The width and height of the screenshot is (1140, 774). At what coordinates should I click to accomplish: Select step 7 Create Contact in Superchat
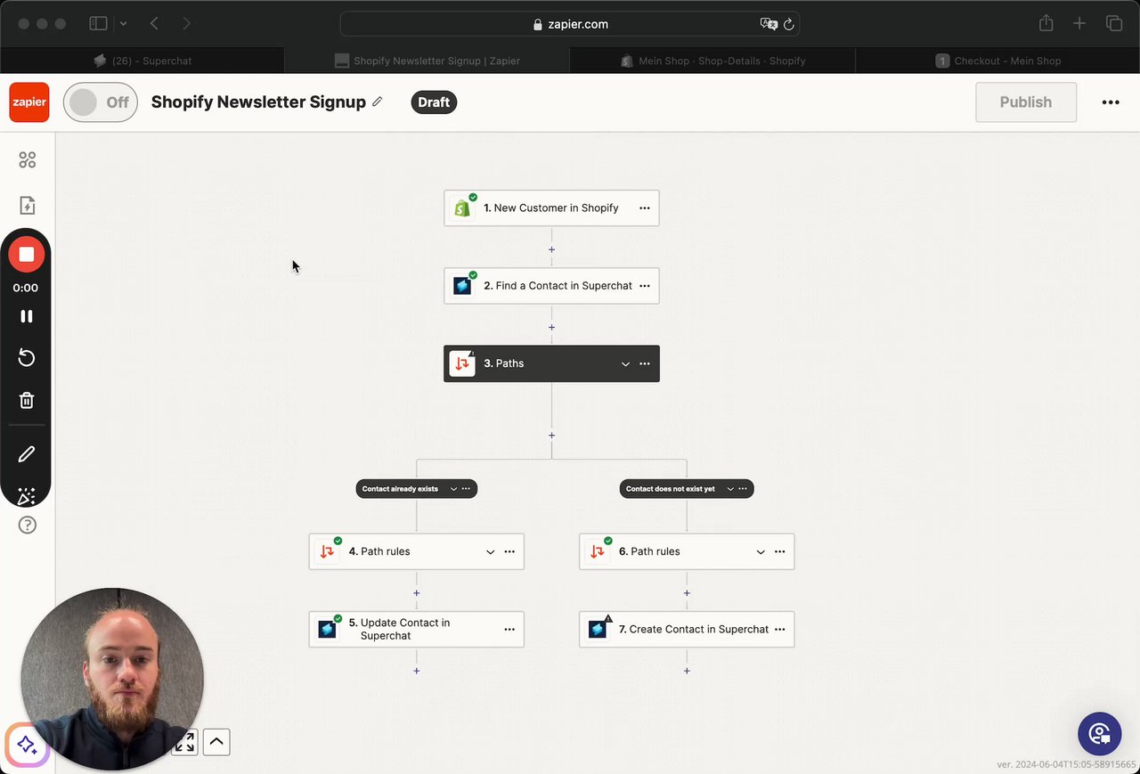coord(687,630)
